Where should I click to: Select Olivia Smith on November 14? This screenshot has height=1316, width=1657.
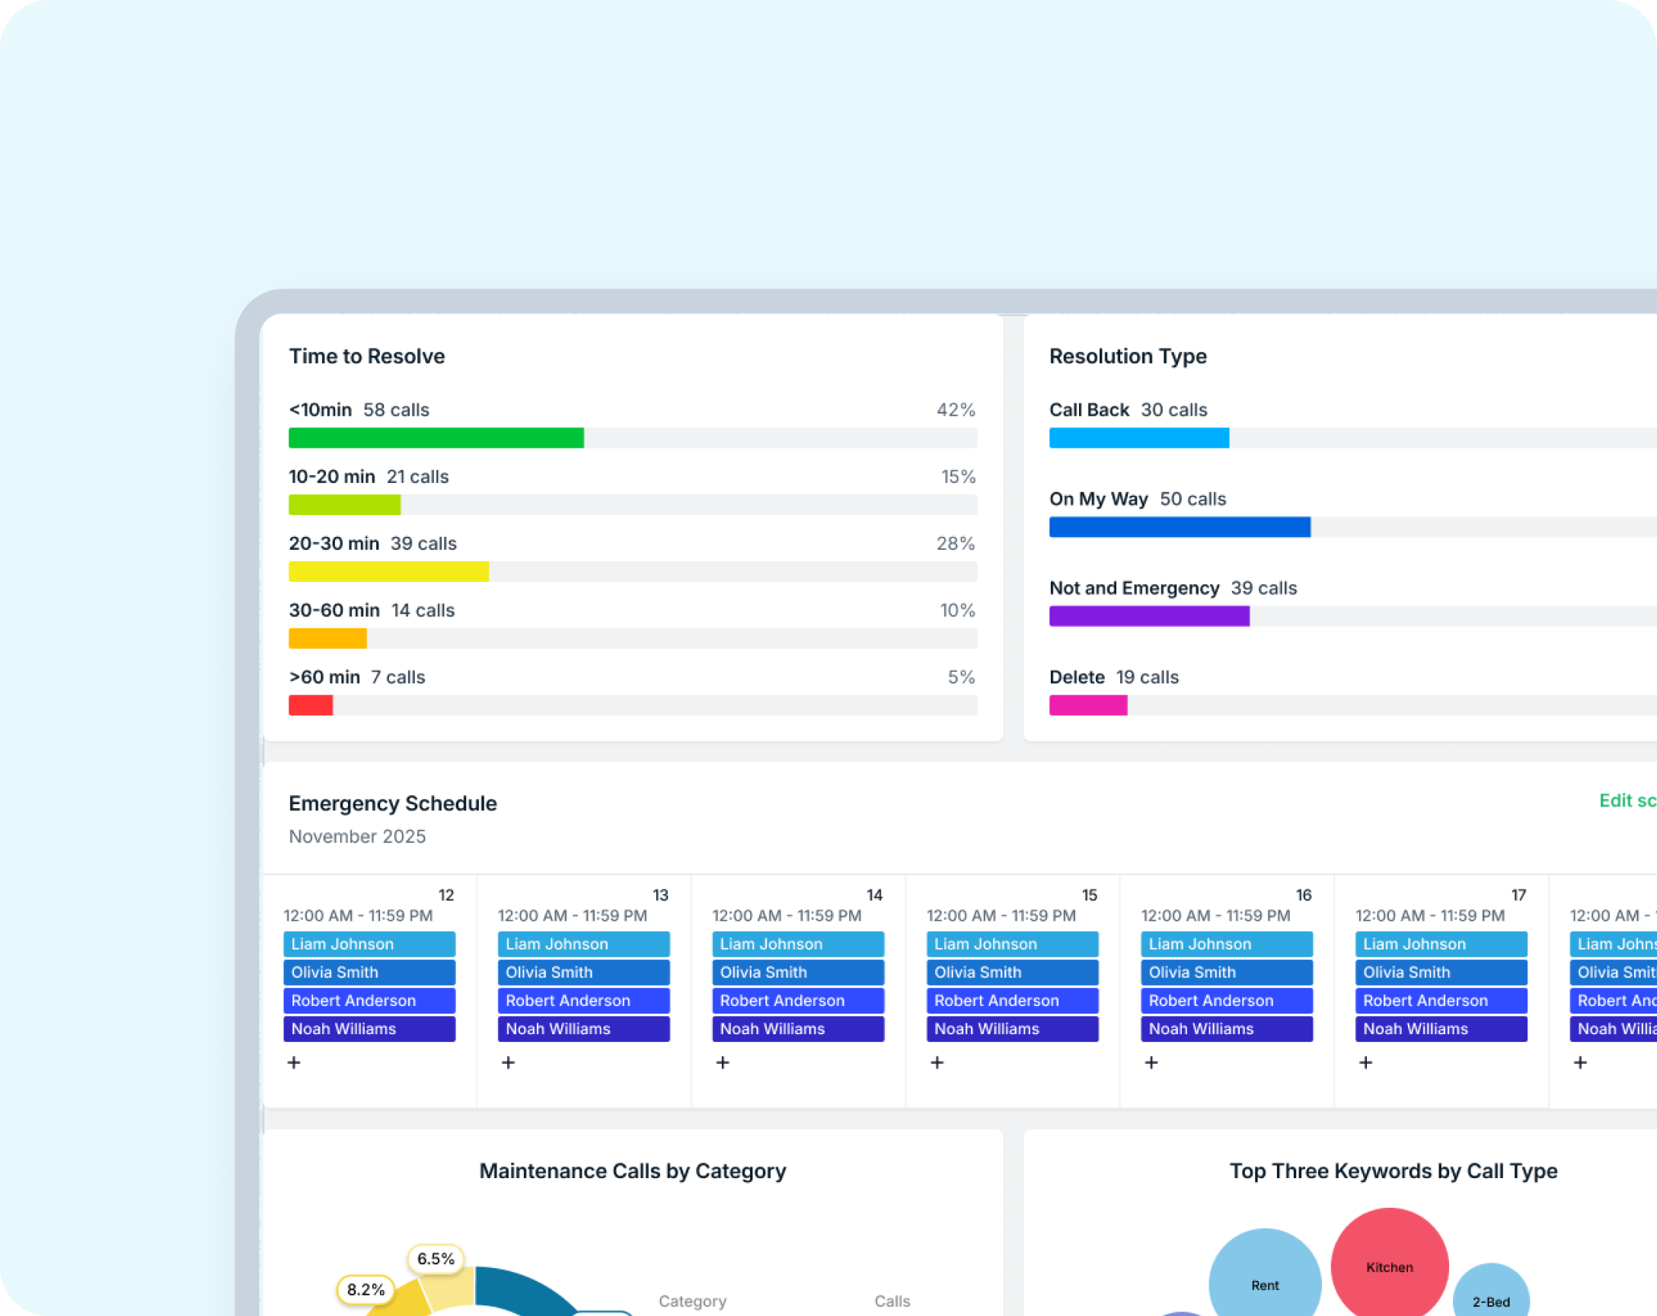click(x=798, y=973)
